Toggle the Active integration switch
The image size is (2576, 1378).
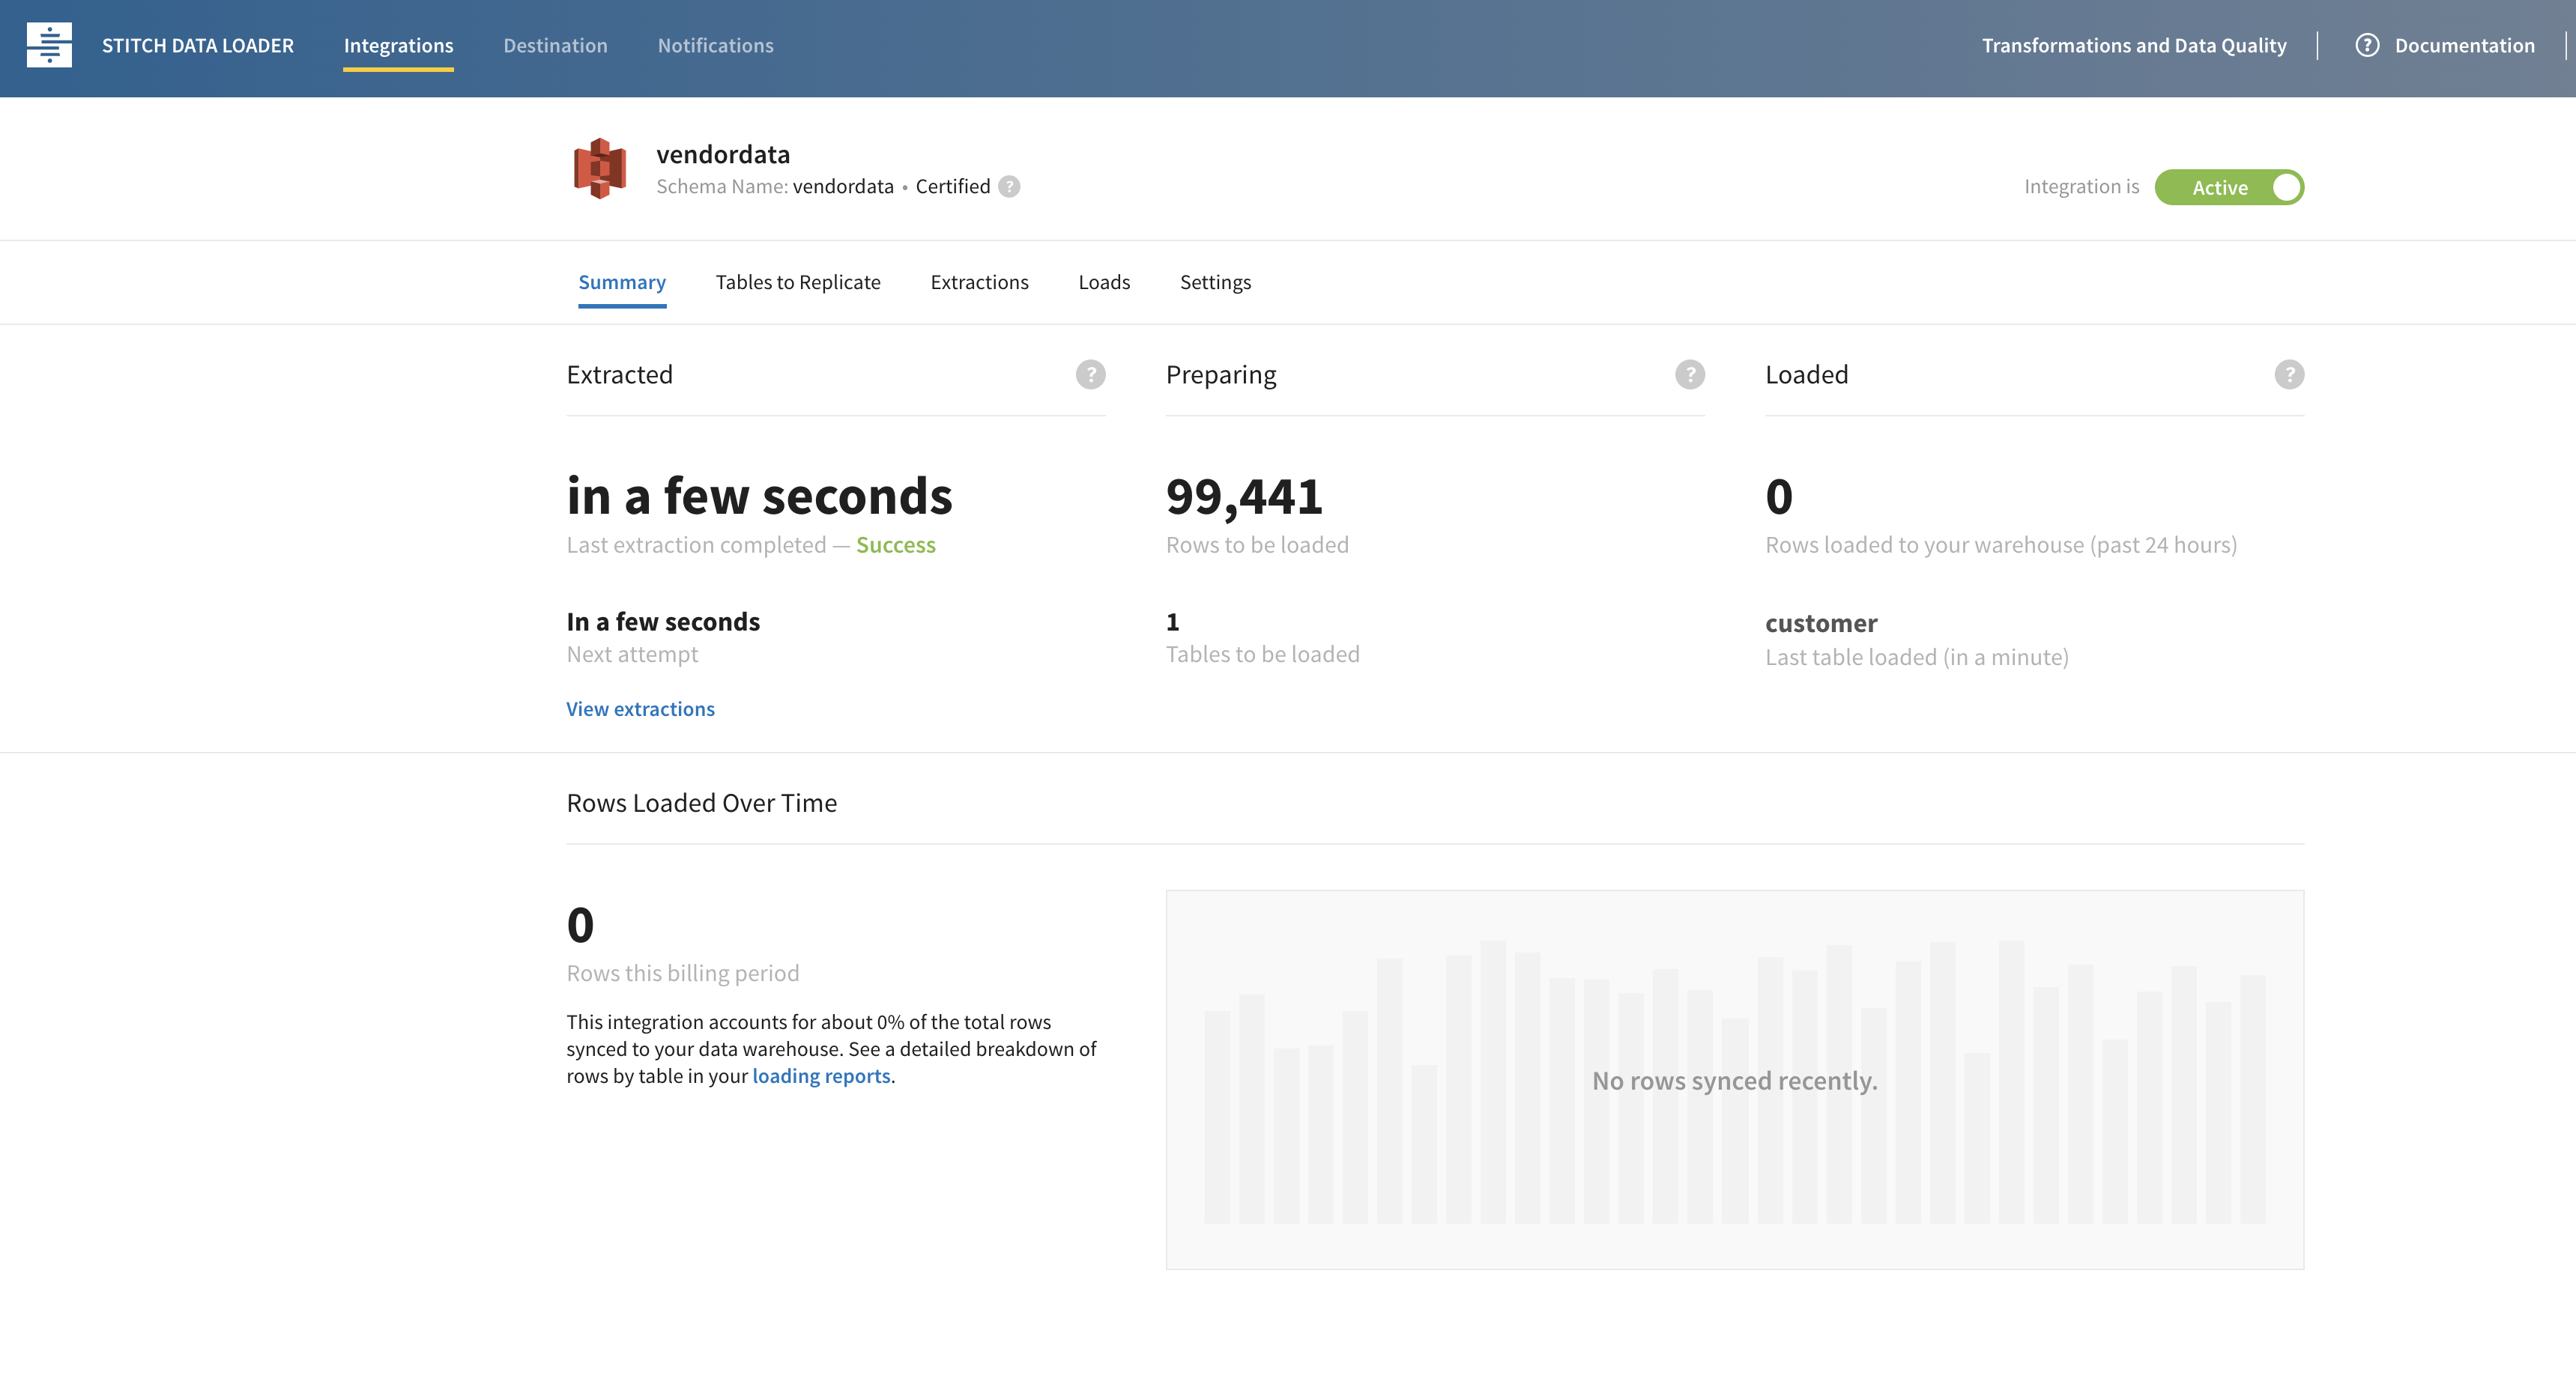click(x=2228, y=188)
